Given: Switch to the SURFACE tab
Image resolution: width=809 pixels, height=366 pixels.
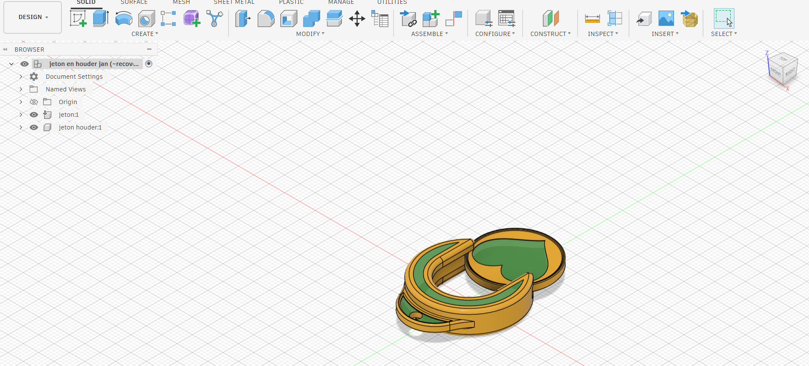Looking at the screenshot, I should coord(134,3).
